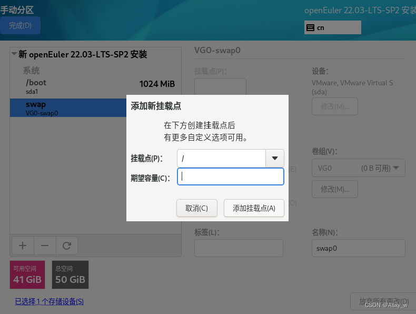Click the plus icon to add mount point
Image resolution: width=416 pixels, height=314 pixels.
click(23, 246)
